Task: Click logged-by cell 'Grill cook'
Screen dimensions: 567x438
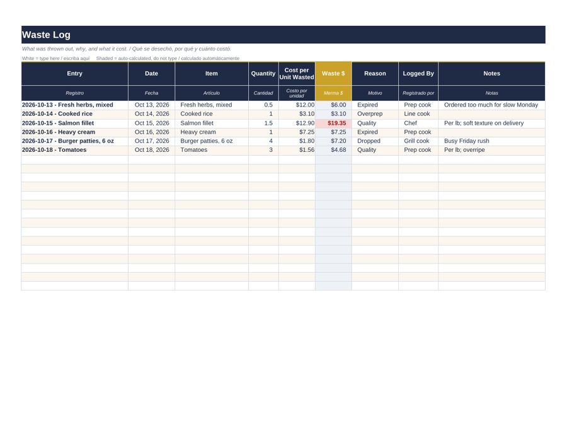Action: (x=418, y=141)
